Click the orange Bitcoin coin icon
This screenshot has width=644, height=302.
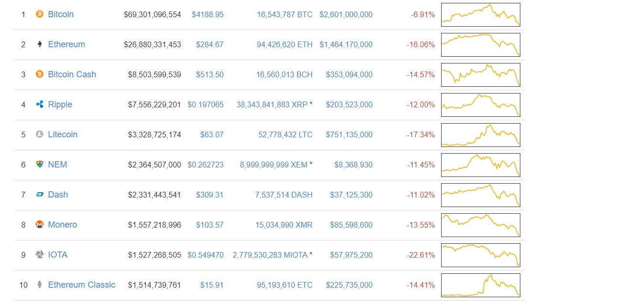(x=40, y=14)
